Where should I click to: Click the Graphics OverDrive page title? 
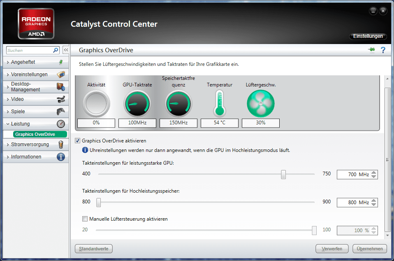[106, 50]
